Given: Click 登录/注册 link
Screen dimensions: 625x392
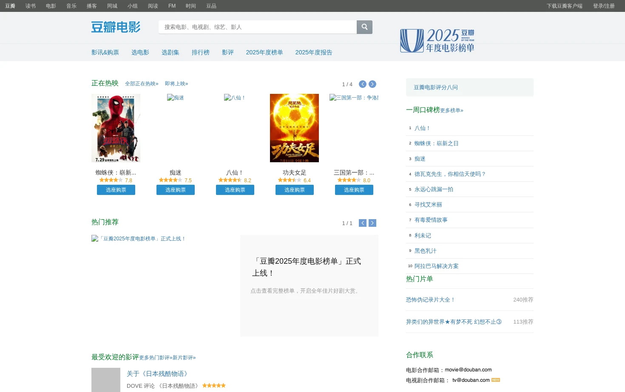Looking at the screenshot, I should pos(604,6).
